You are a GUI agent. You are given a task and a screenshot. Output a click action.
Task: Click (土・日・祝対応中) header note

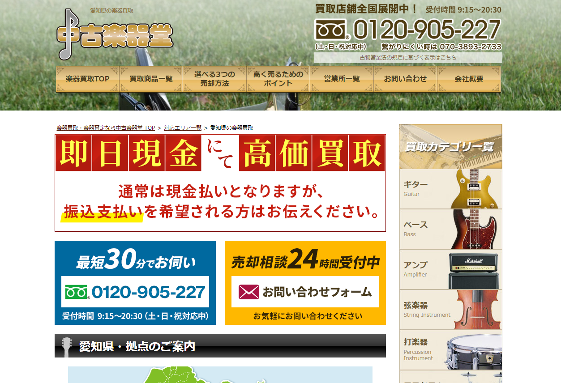(341, 47)
